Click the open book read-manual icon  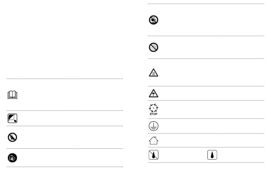13,95
